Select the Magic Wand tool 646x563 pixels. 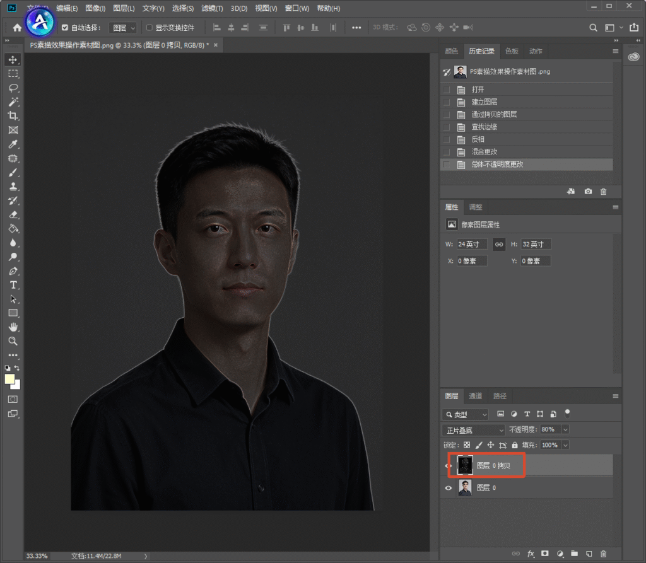(x=13, y=102)
